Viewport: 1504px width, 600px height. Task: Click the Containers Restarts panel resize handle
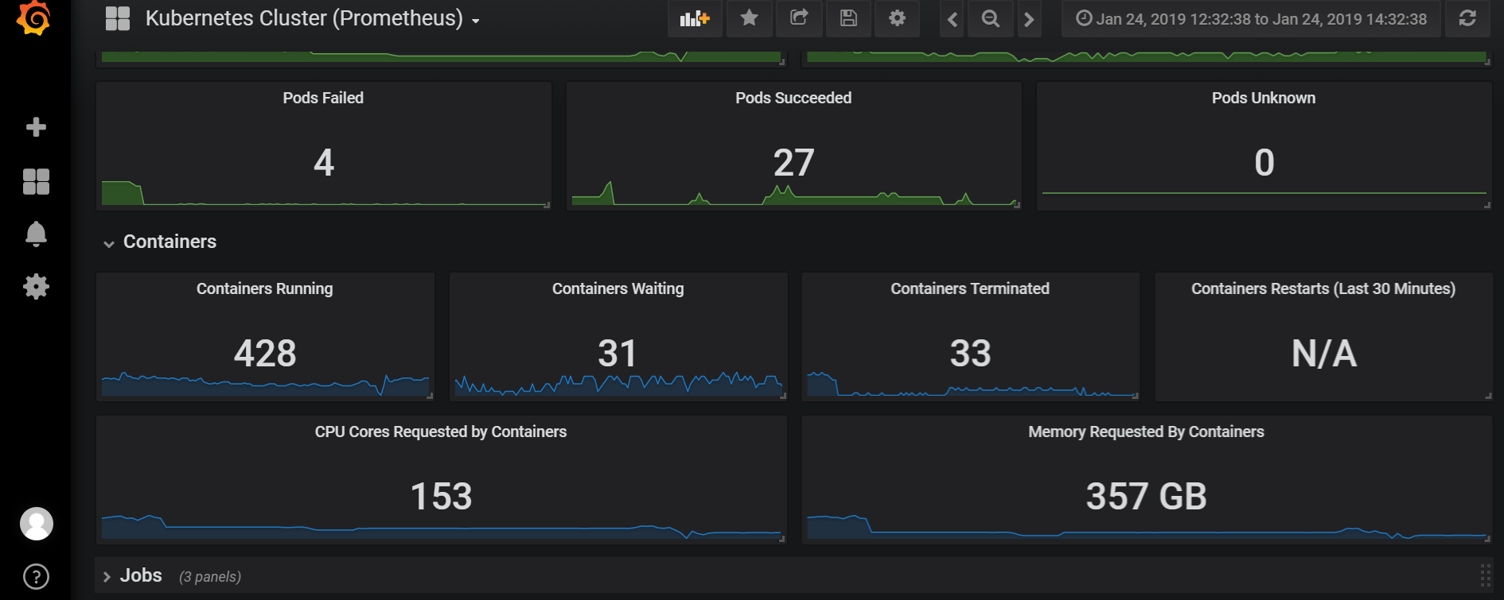tap(1488, 396)
